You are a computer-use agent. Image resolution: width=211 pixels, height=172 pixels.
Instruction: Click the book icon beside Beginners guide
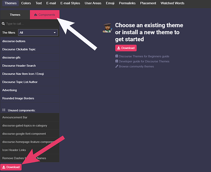117,56
